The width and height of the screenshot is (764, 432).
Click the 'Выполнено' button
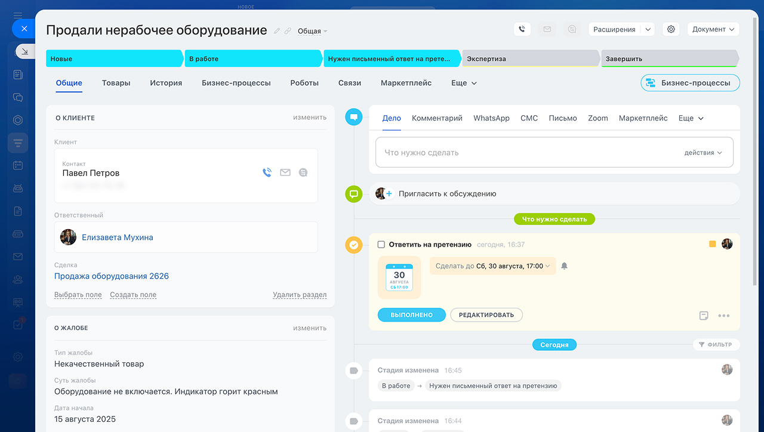tap(412, 315)
